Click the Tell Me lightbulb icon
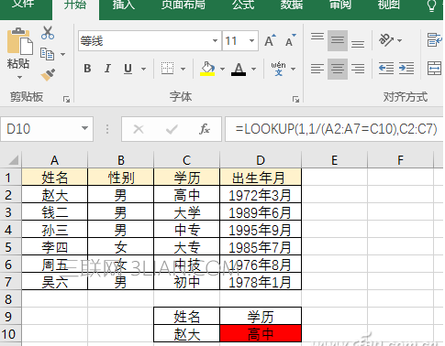 point(431,5)
